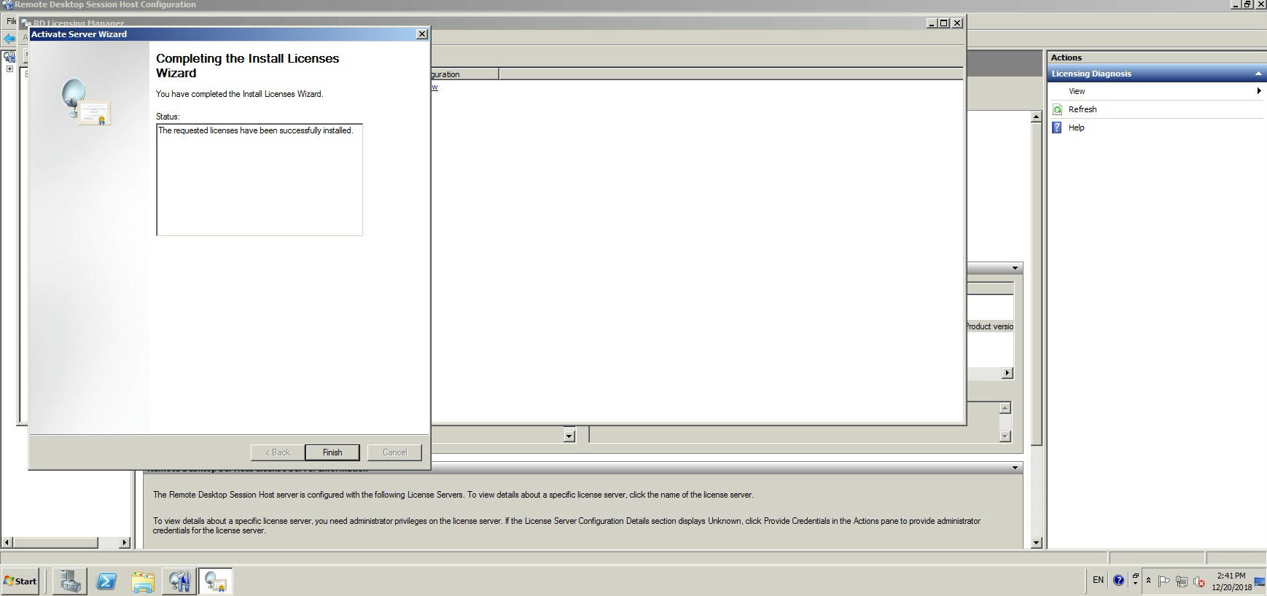Screen dimensions: 1267x596
Task: Click the left pane horizontal scrollbar thumb
Action: tap(55, 542)
